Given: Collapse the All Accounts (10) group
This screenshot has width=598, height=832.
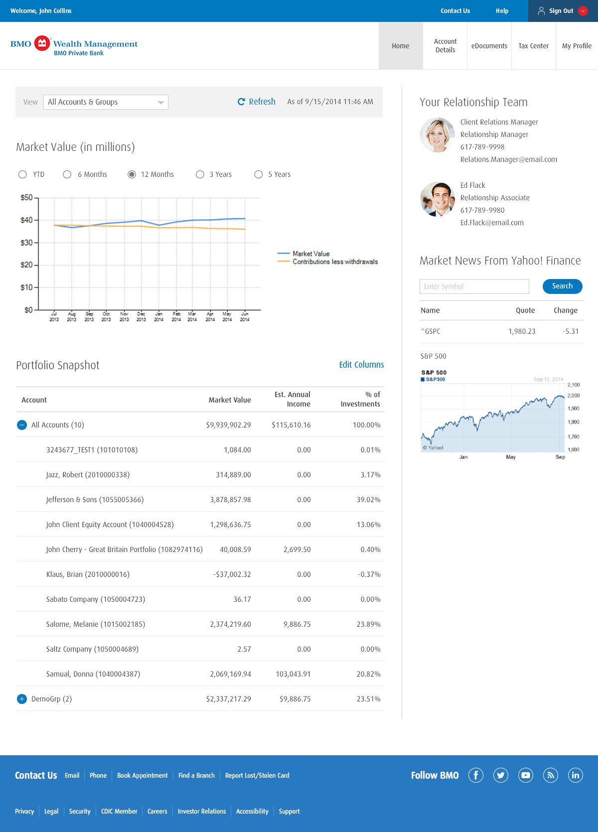Looking at the screenshot, I should tap(22, 425).
